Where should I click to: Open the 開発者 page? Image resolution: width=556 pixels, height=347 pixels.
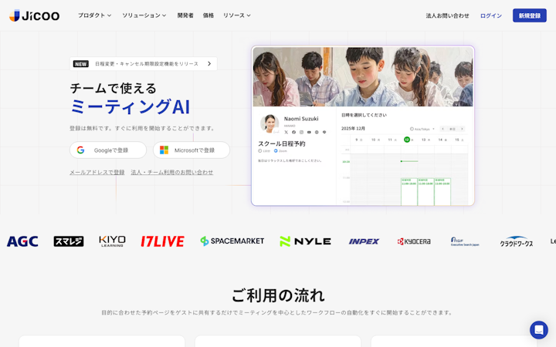click(185, 15)
